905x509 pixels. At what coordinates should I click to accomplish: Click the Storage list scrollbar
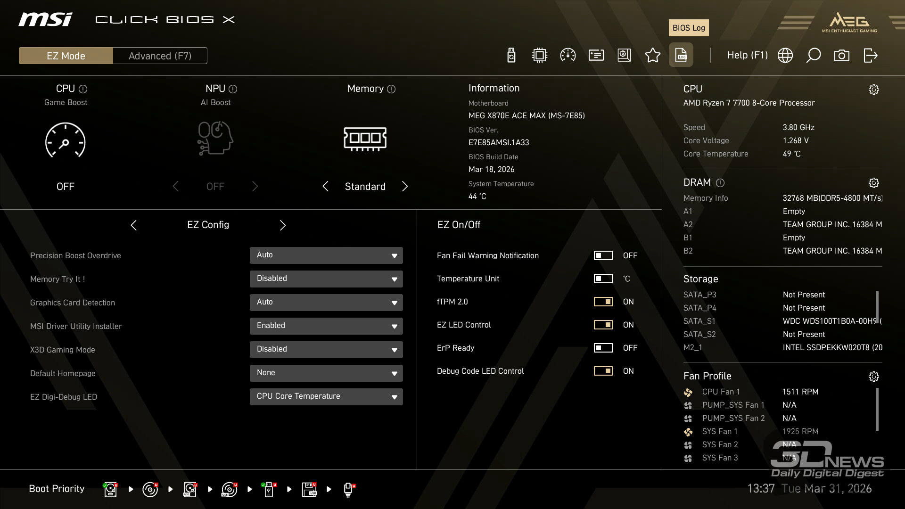[x=877, y=306]
